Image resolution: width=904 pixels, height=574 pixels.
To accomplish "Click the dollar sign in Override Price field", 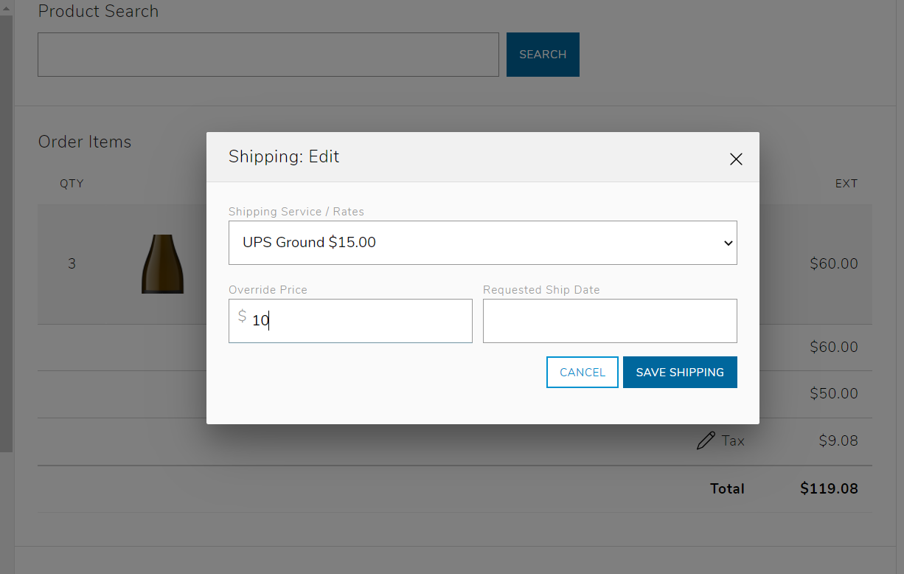I will (243, 316).
